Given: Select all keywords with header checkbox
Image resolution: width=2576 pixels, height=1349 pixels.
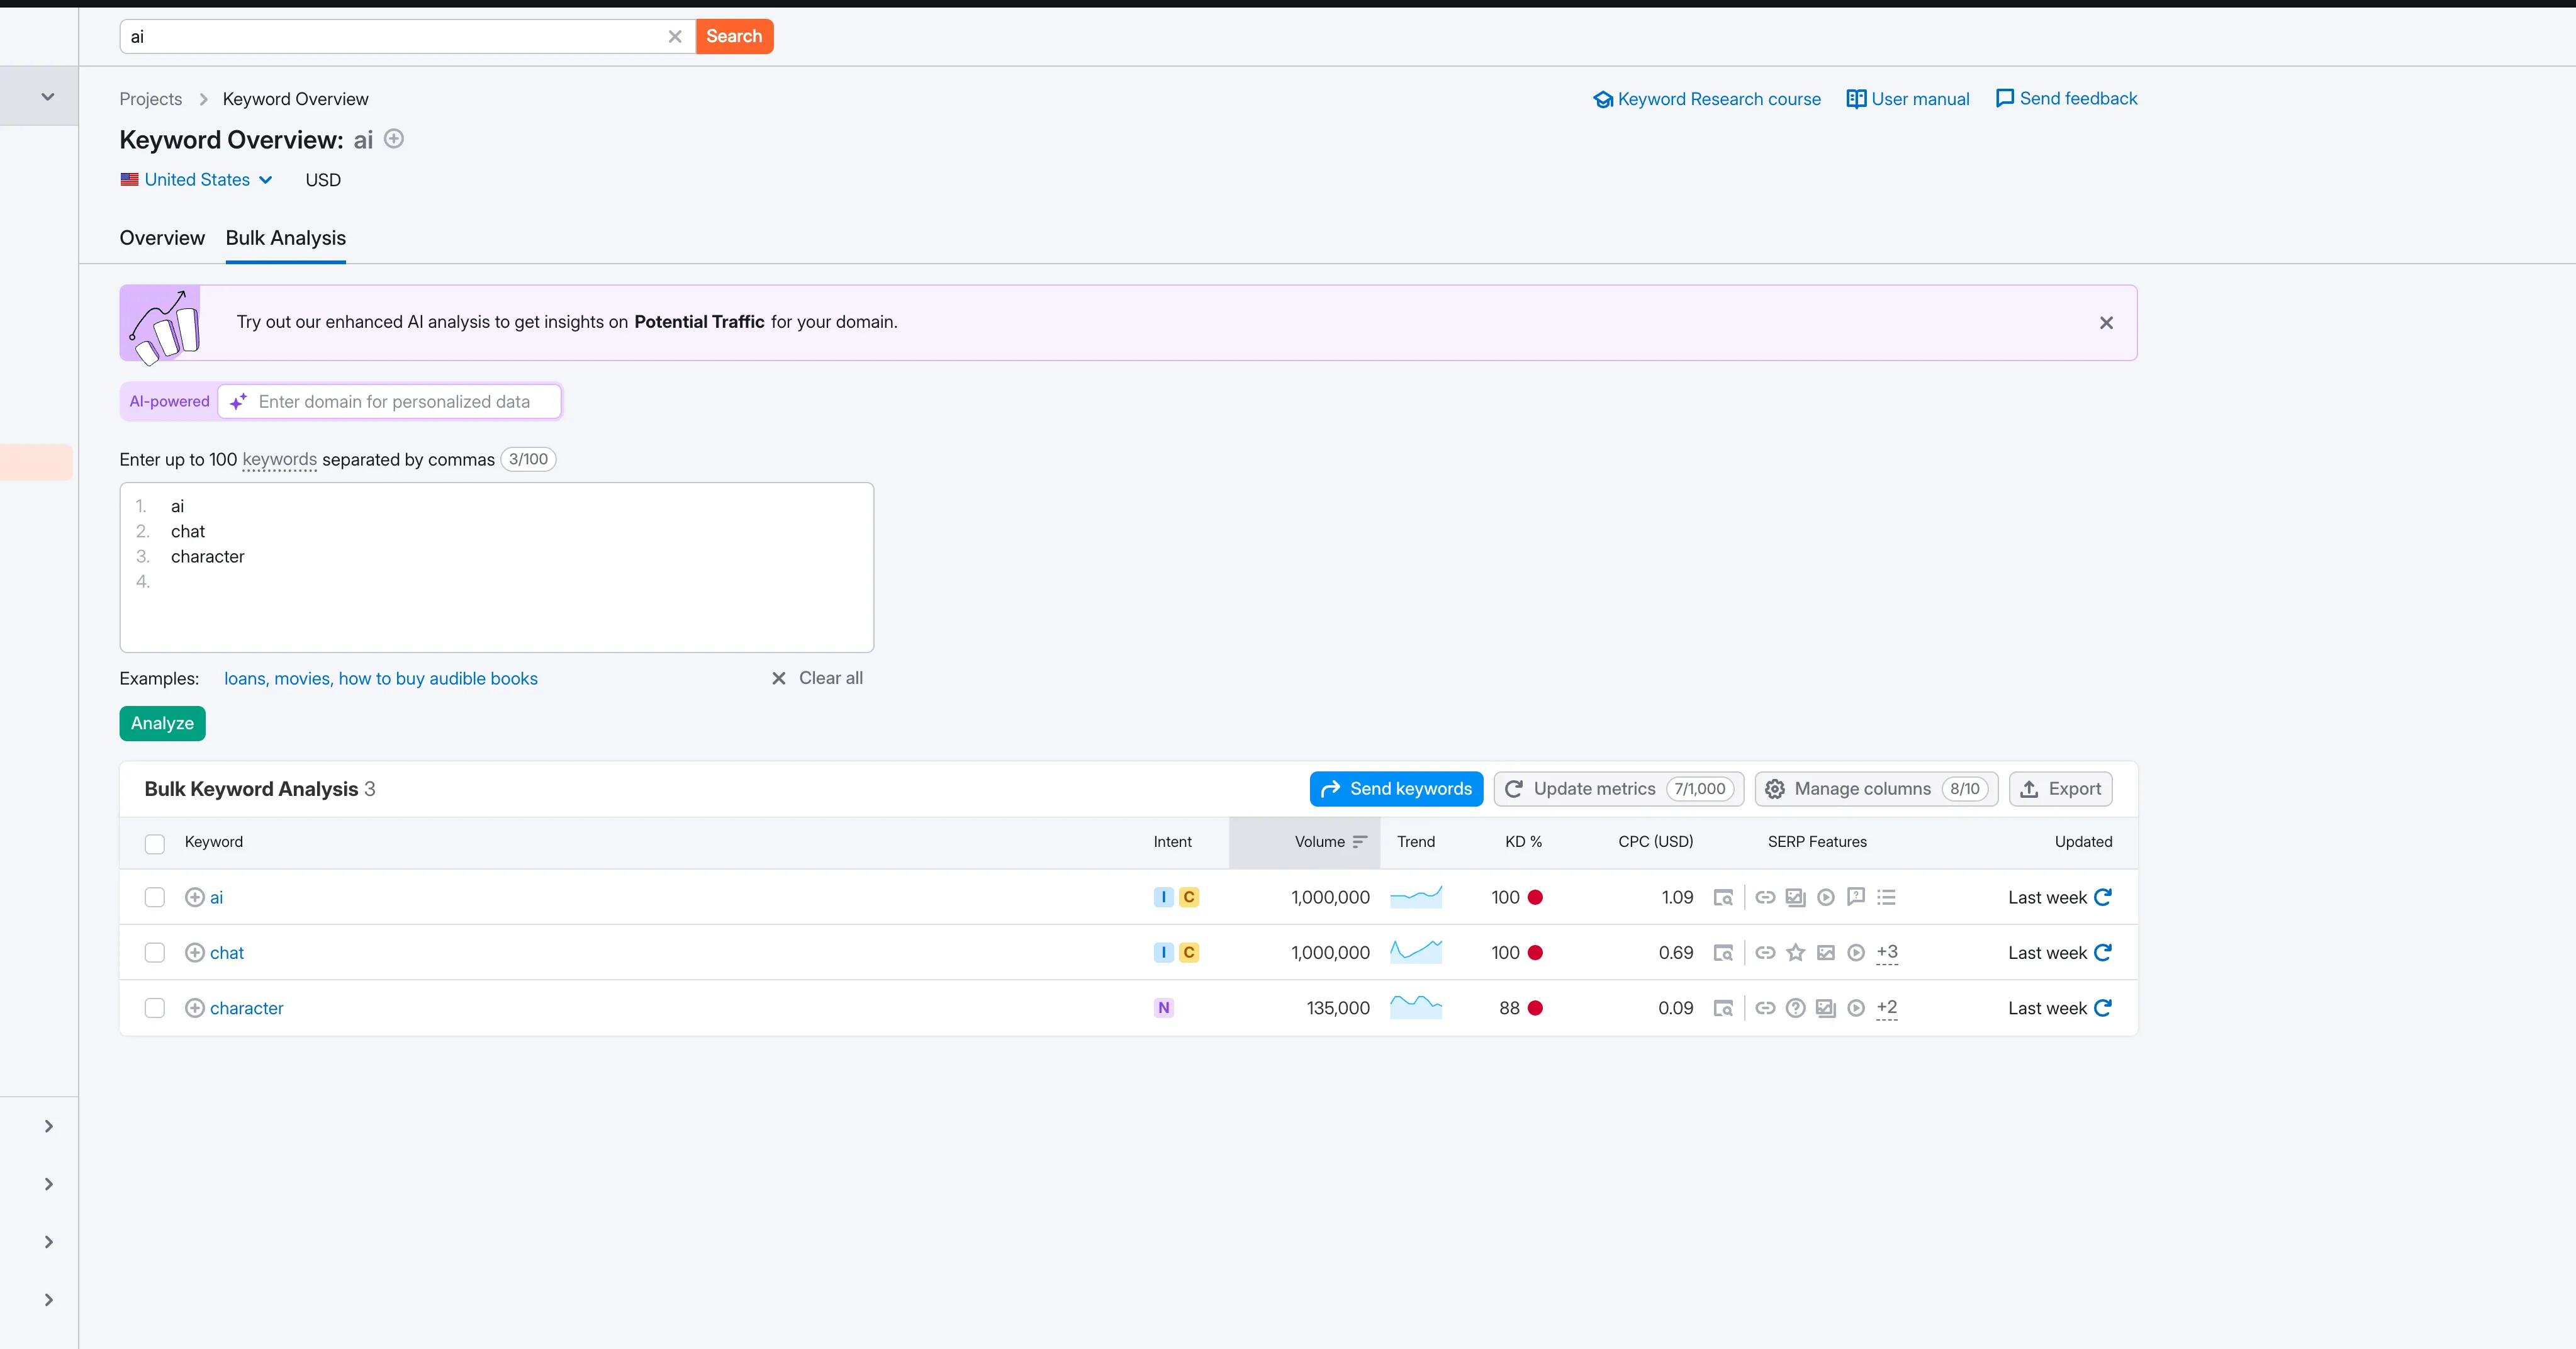Looking at the screenshot, I should (155, 844).
